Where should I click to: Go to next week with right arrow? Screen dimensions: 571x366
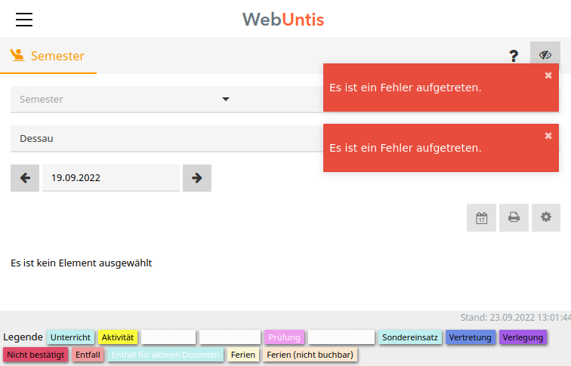(197, 178)
